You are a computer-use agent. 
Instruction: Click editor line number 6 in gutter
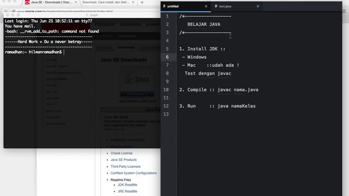[x=167, y=57]
